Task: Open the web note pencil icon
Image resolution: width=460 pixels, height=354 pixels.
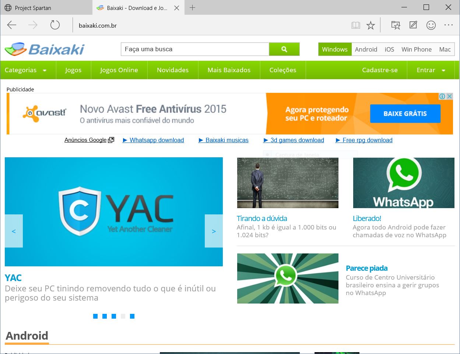Action: 413,25
